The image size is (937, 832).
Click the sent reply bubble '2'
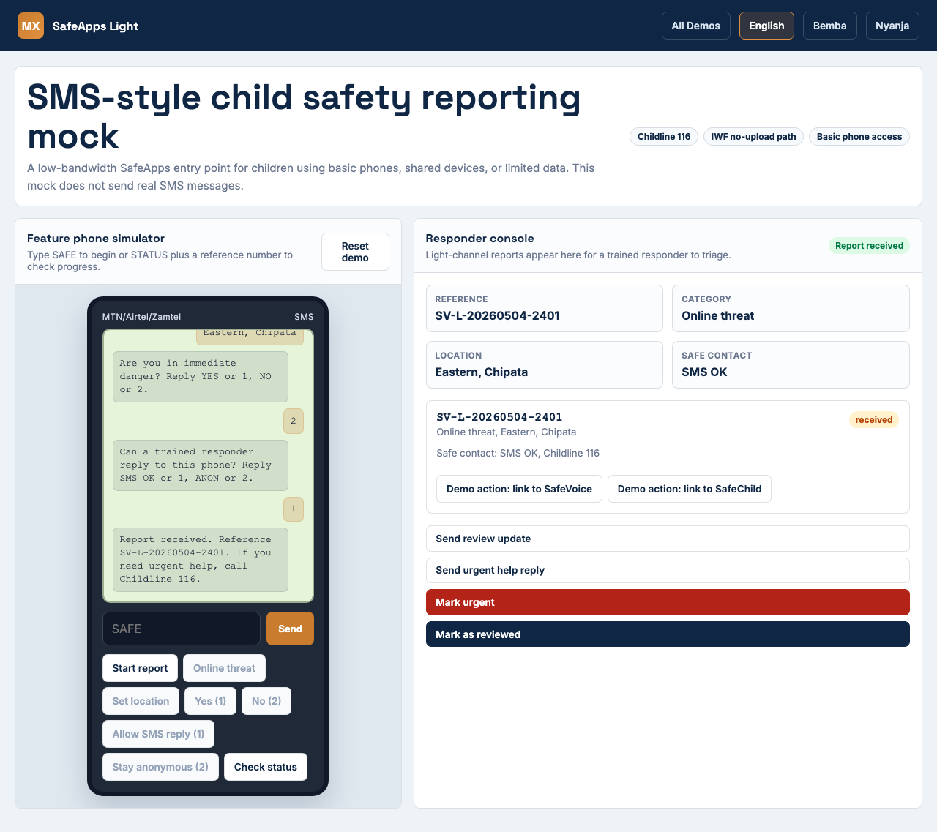[294, 421]
